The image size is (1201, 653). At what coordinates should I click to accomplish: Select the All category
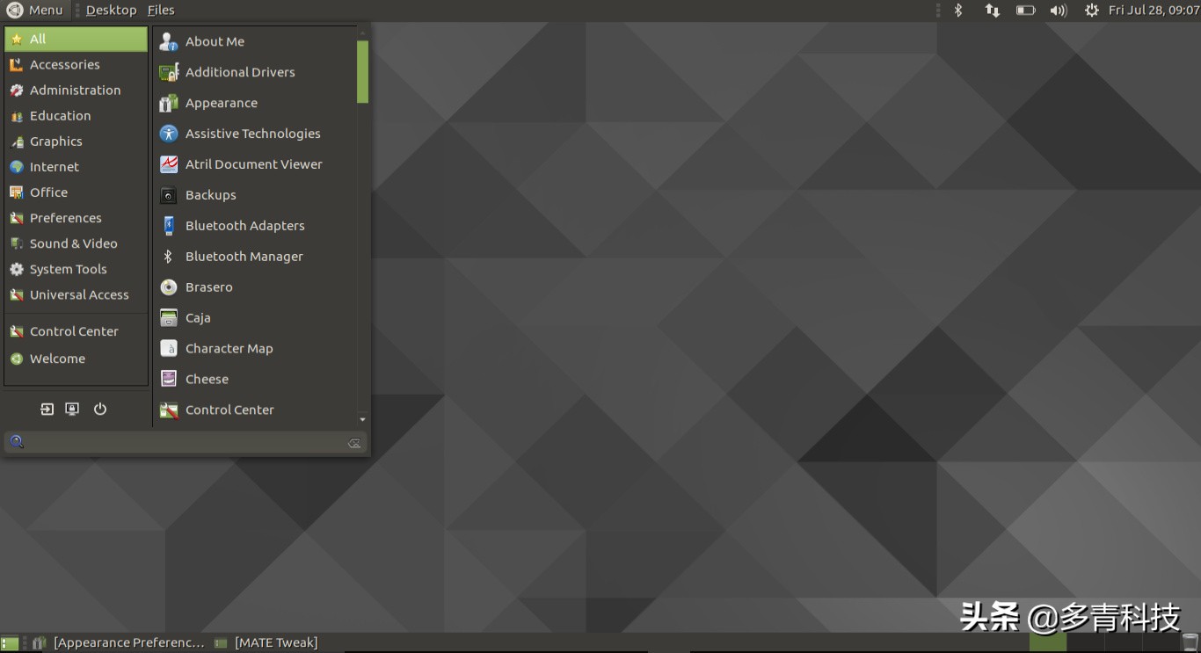pyautogui.click(x=76, y=39)
